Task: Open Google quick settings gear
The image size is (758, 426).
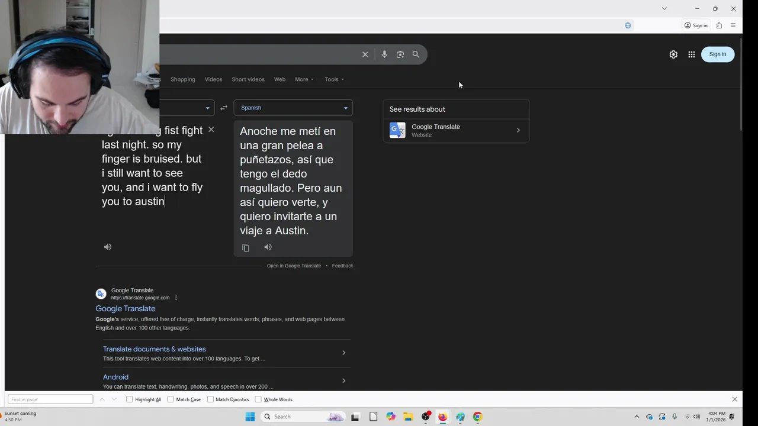Action: click(x=673, y=54)
